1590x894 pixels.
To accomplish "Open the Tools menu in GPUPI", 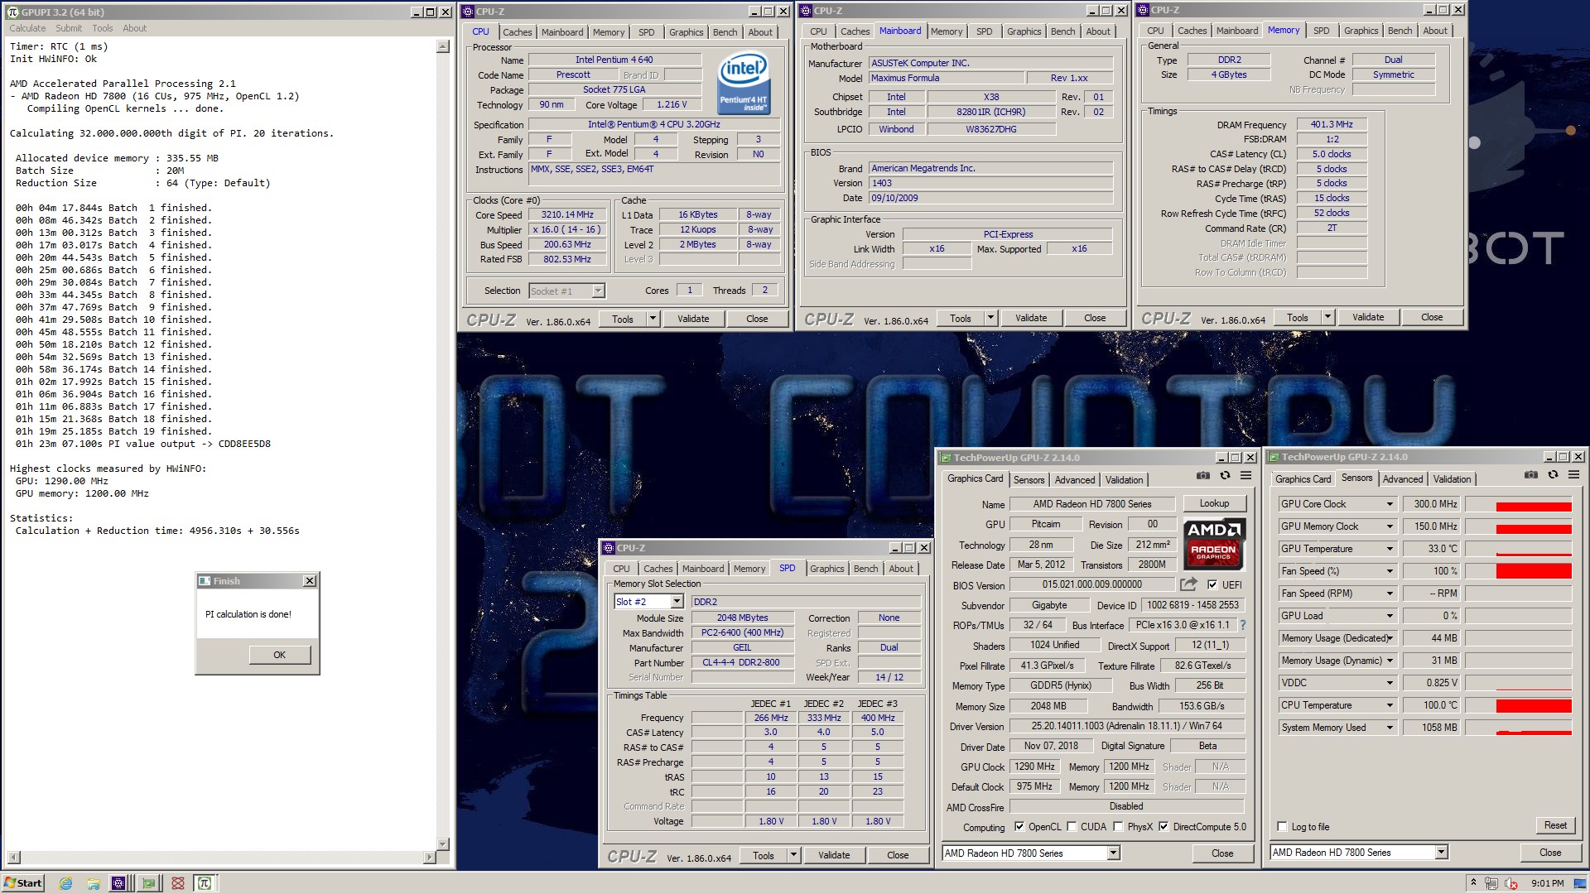I will (x=103, y=28).
